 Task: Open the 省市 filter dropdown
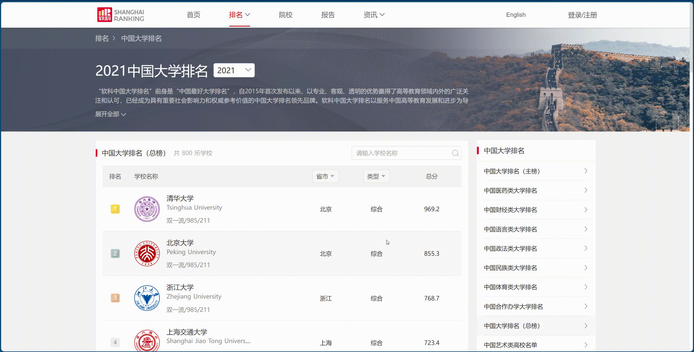tap(325, 177)
